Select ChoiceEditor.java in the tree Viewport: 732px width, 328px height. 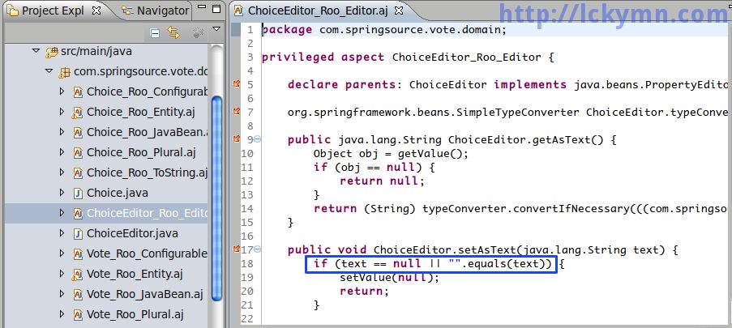click(x=132, y=233)
